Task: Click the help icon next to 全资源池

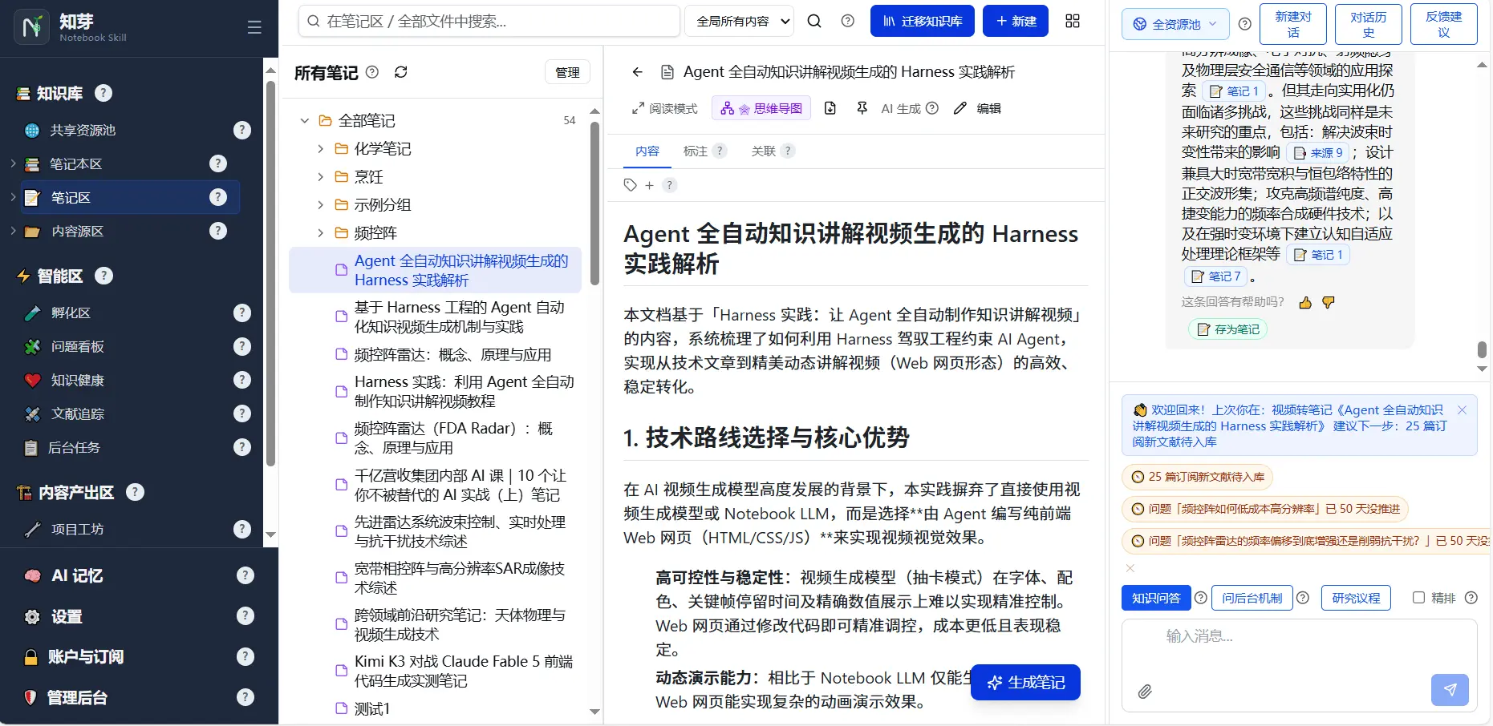Action: click(1244, 24)
